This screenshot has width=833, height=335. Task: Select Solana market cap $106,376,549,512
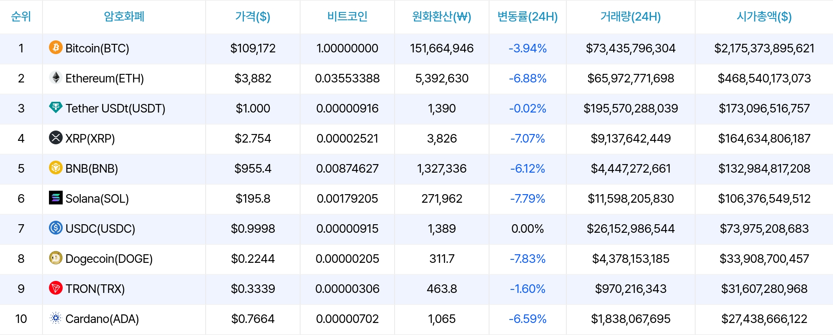[764, 198]
